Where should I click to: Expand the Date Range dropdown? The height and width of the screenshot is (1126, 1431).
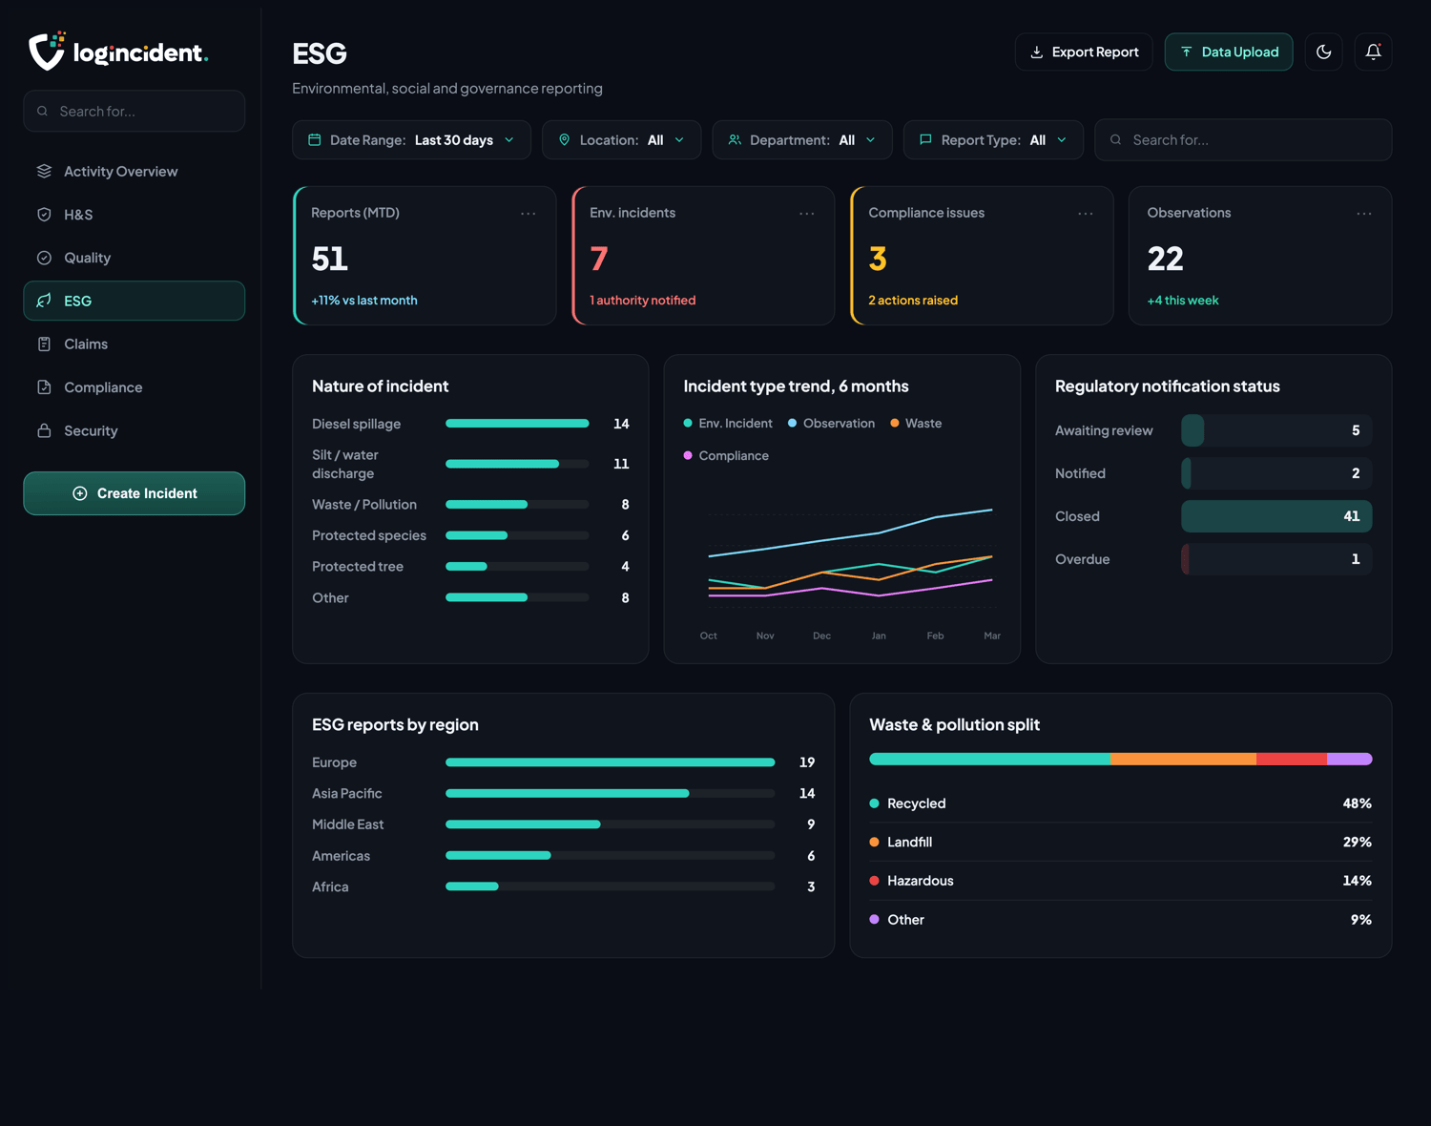[412, 140]
